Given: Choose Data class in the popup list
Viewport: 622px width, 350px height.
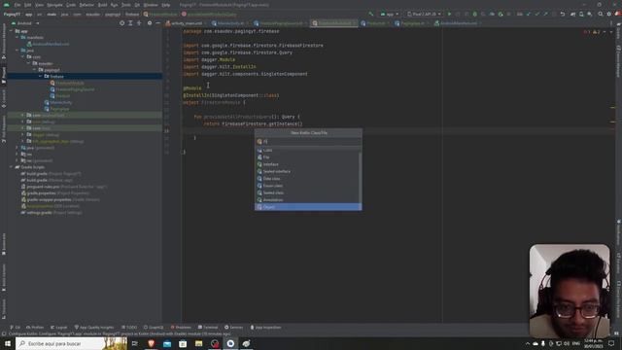Looking at the screenshot, I should click(308, 179).
